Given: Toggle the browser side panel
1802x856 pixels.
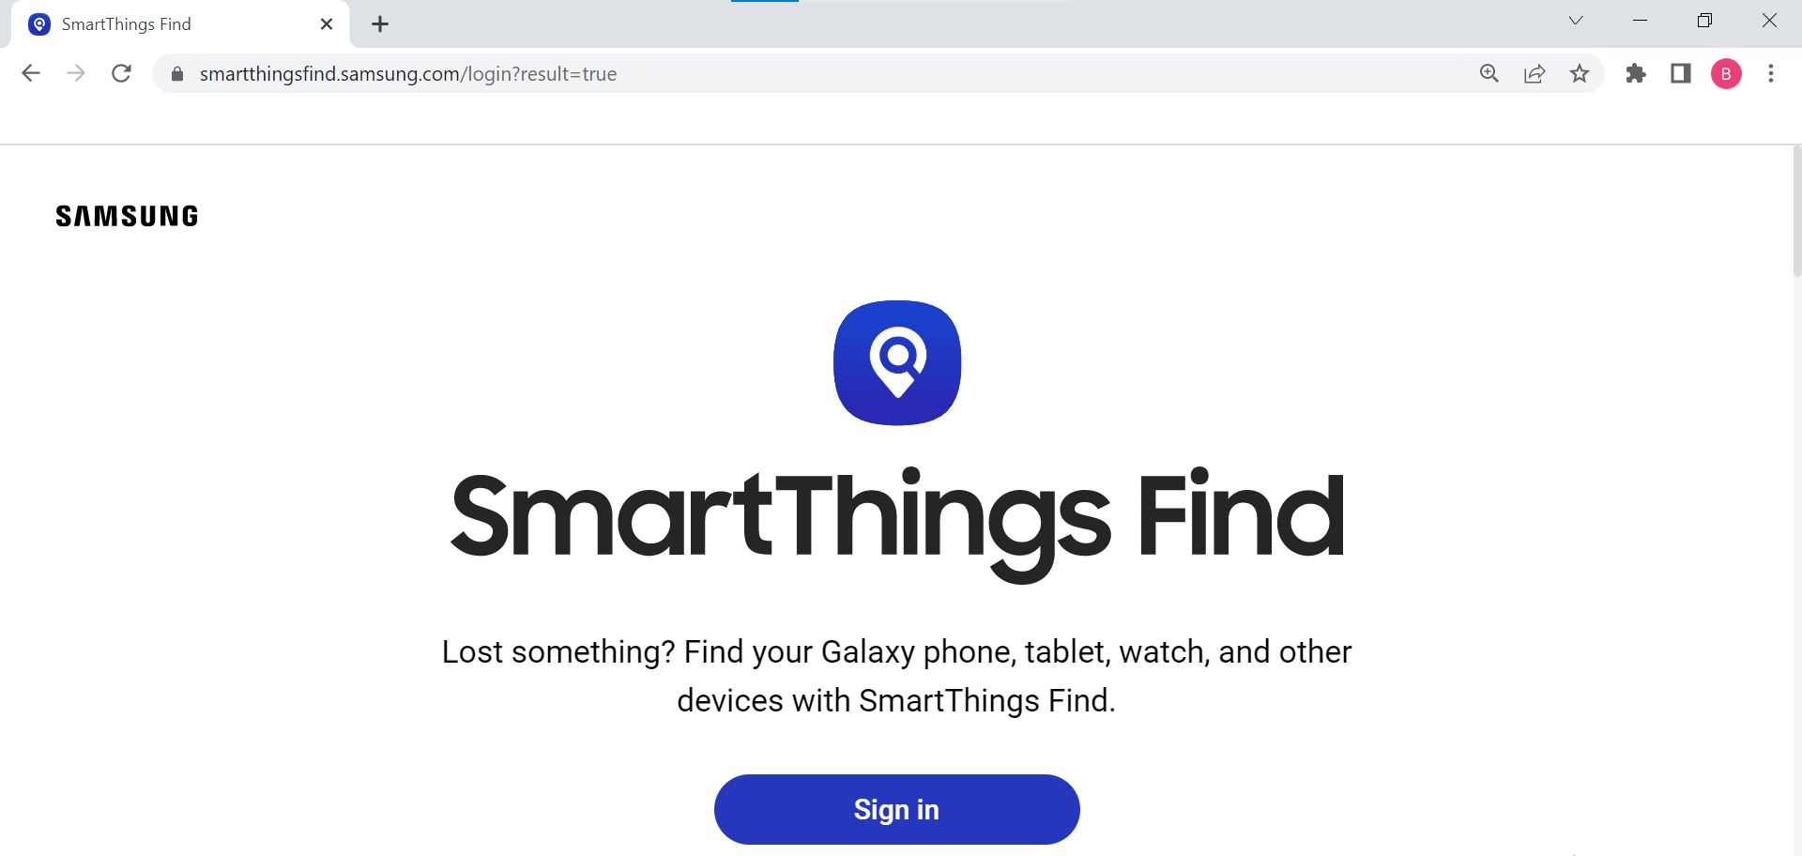Looking at the screenshot, I should (x=1681, y=73).
